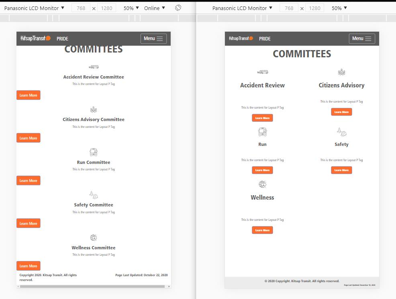Click the Citizens Advisory Committee people icon, left pane

[x=94, y=109]
